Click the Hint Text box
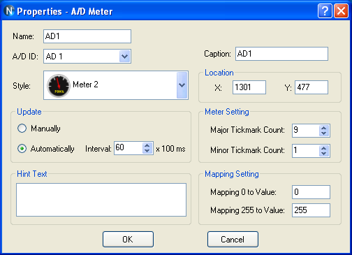The width and height of the screenshot is (352, 255). (x=101, y=200)
